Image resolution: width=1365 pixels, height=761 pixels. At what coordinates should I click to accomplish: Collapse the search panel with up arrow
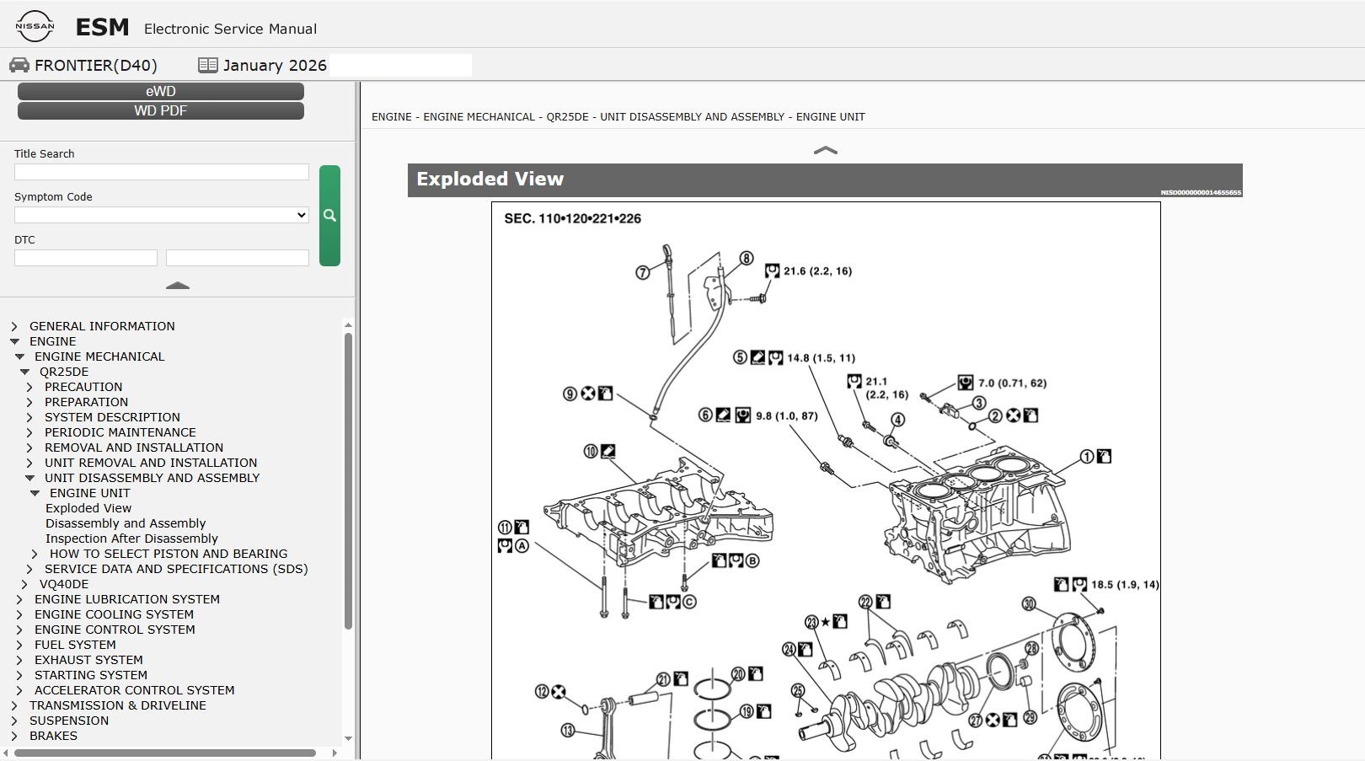tap(178, 286)
